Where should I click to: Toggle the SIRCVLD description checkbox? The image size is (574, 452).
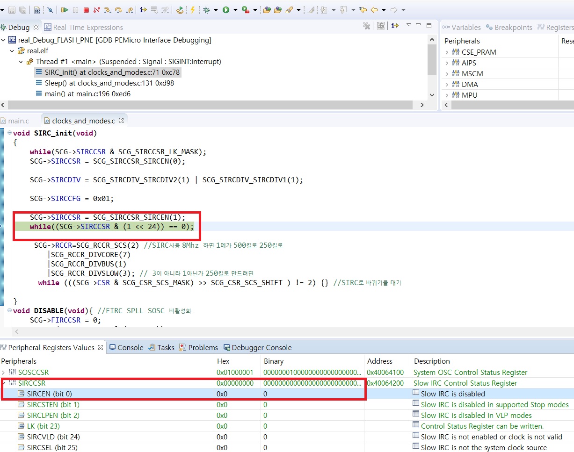click(x=416, y=437)
